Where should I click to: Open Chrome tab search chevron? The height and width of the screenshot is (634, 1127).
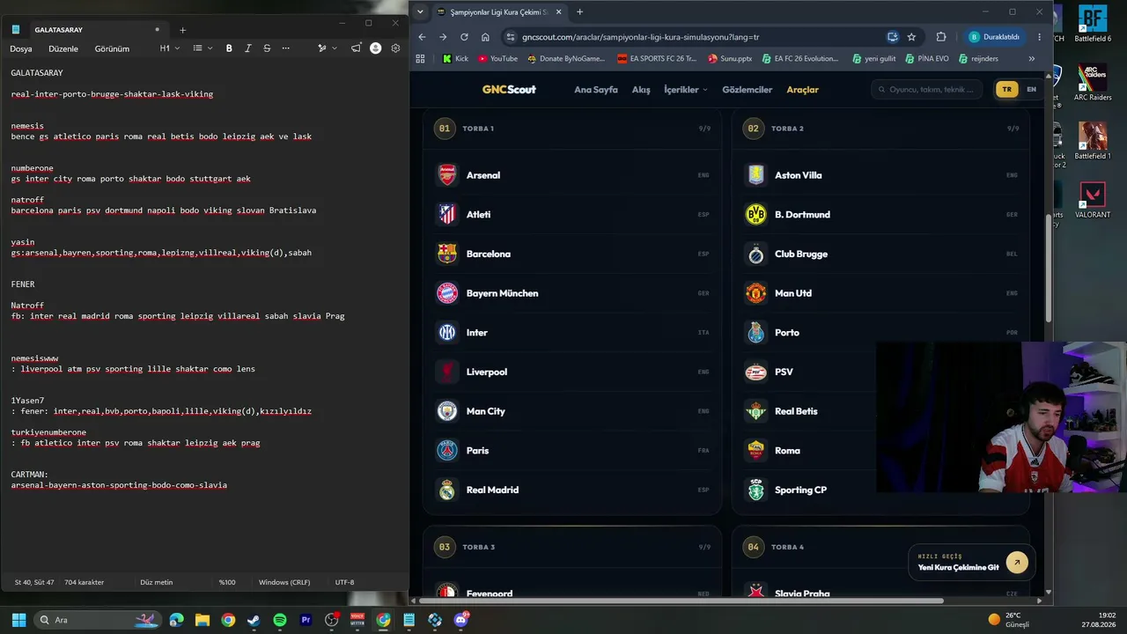click(x=420, y=12)
